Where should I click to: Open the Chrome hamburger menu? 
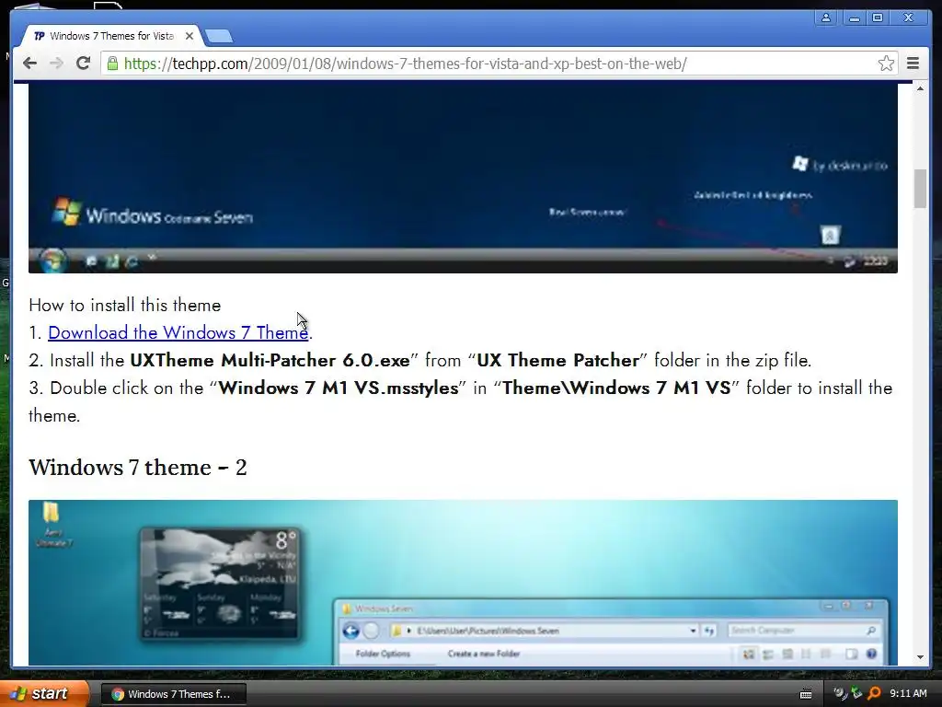(x=913, y=64)
